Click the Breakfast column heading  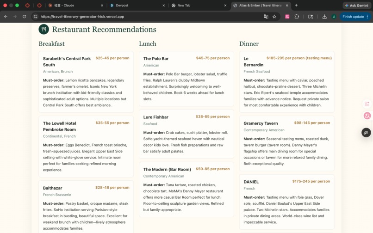(x=52, y=44)
